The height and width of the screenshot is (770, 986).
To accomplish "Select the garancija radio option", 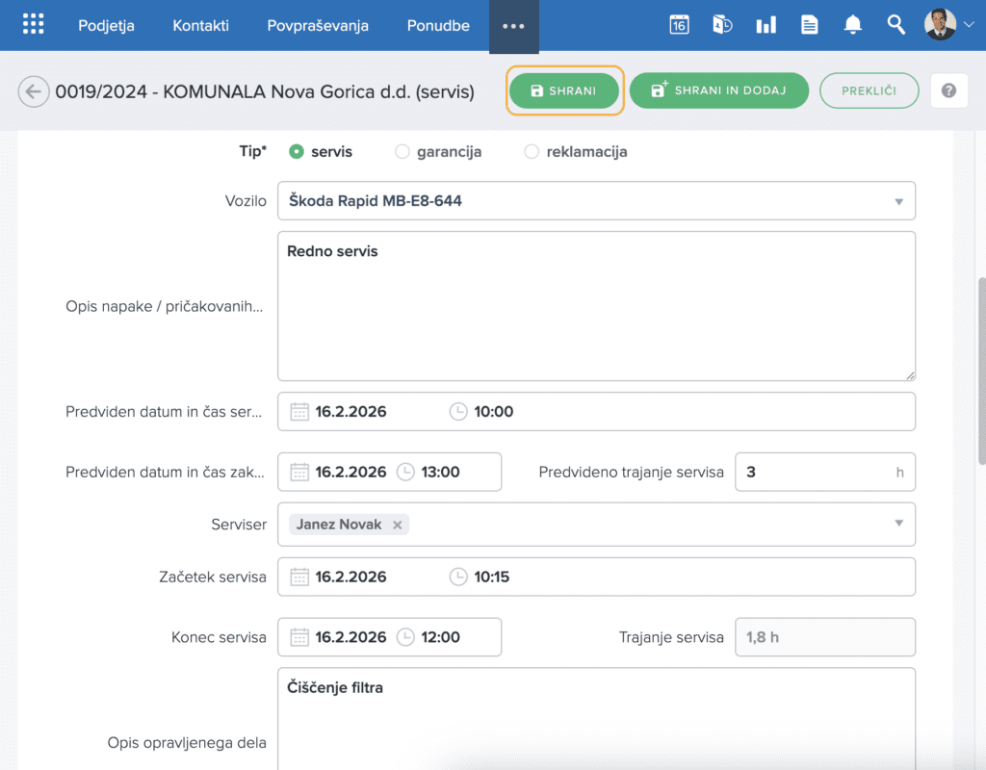I will [402, 152].
